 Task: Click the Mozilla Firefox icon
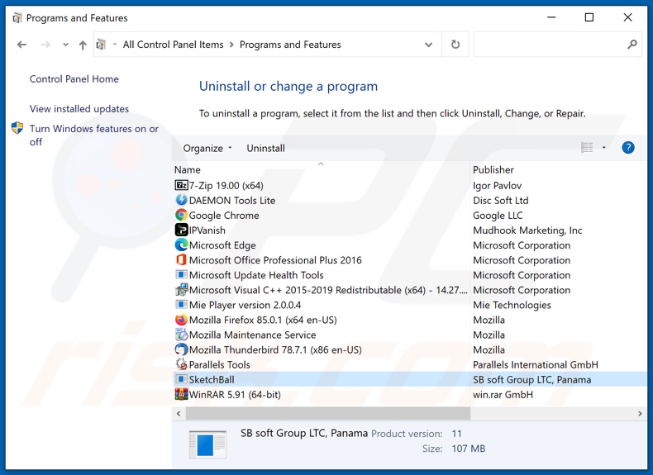181,320
